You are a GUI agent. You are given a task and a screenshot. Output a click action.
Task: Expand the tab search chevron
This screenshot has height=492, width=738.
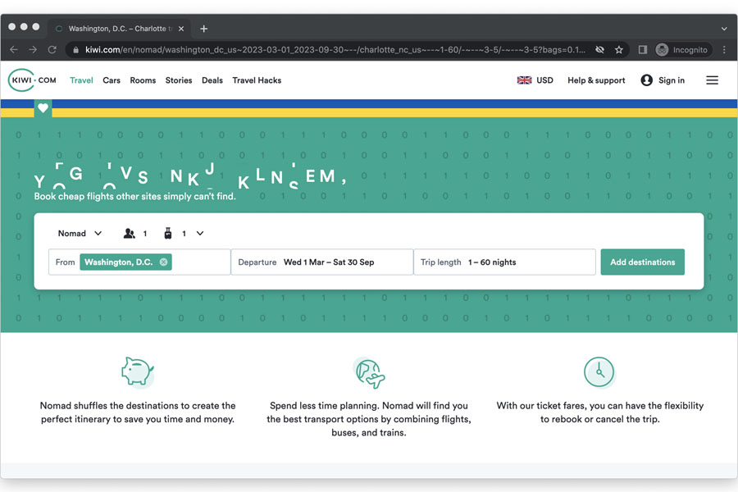[x=724, y=29]
